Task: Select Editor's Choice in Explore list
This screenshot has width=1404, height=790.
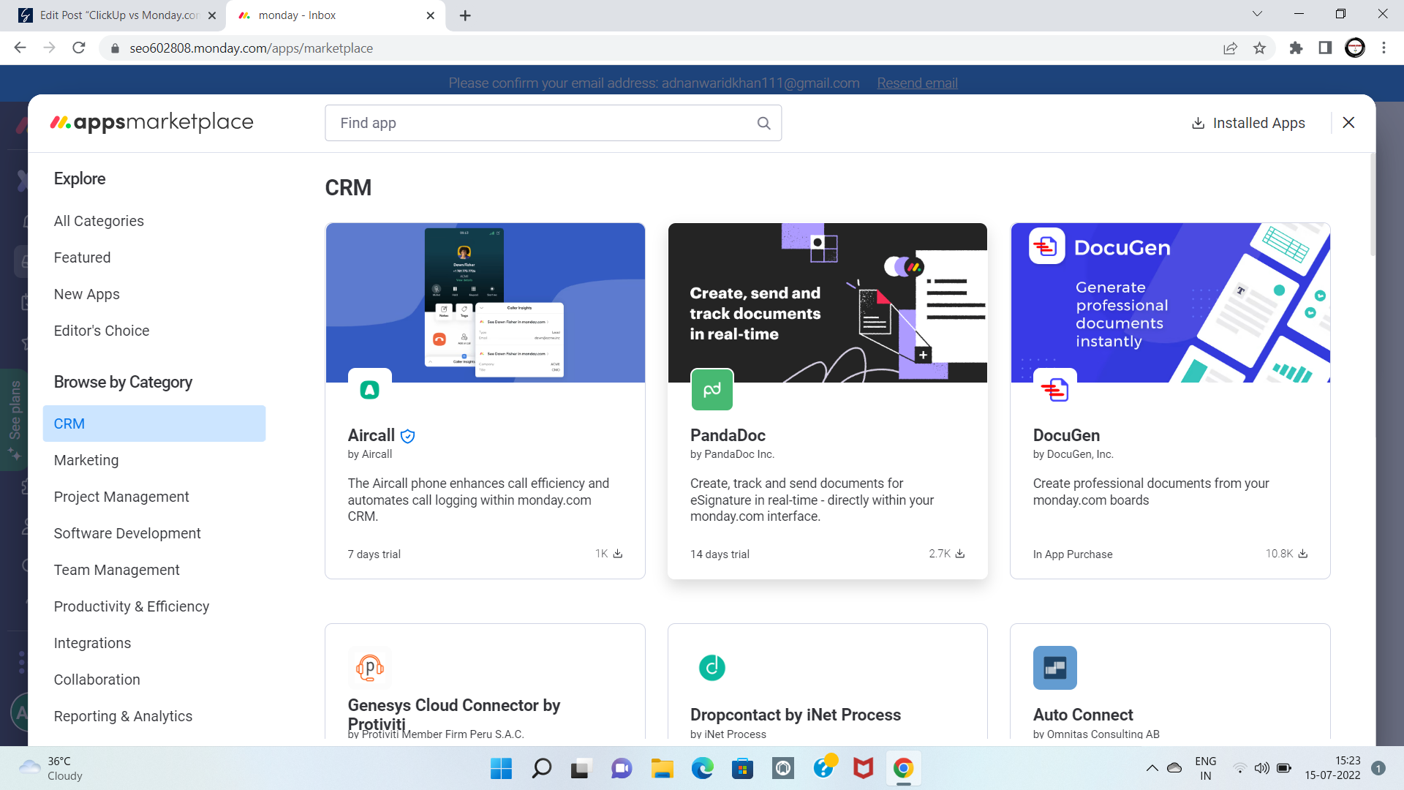Action: (x=102, y=331)
